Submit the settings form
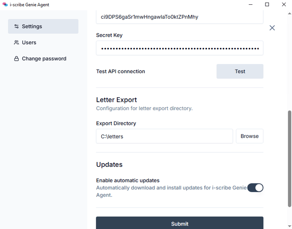Image resolution: width=292 pixels, height=229 pixels. tap(180, 223)
